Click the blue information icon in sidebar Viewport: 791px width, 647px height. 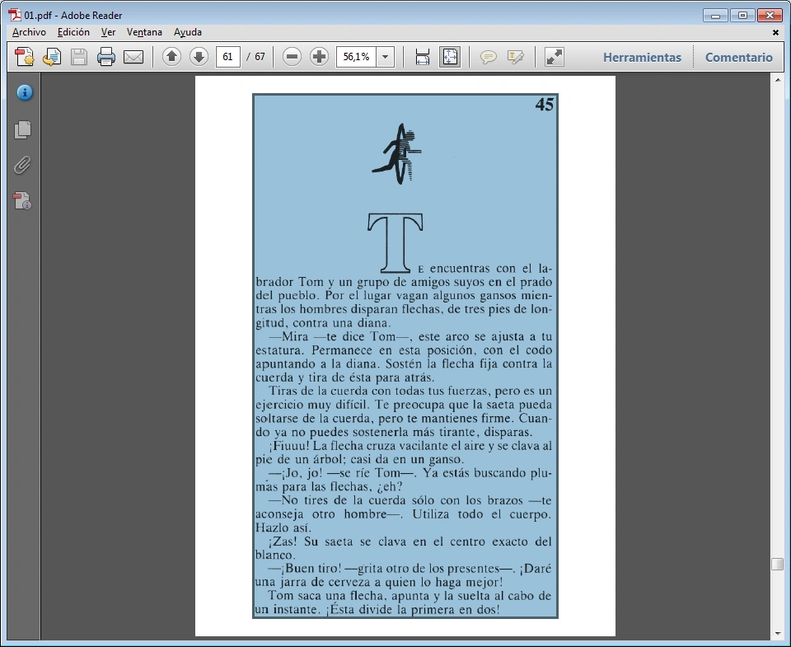tap(24, 92)
